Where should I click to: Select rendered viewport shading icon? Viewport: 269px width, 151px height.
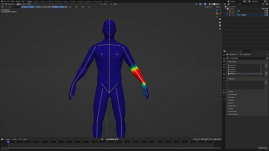[219, 4]
